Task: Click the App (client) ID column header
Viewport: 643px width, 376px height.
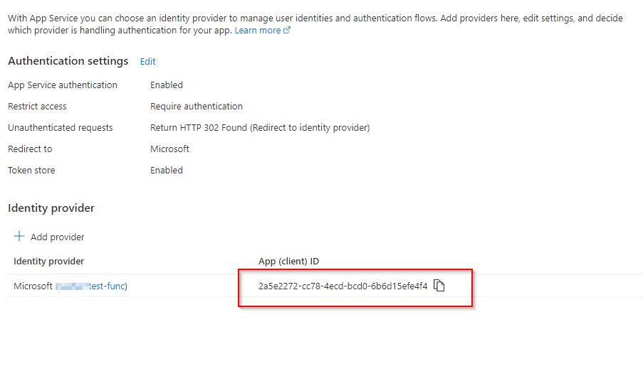Action: click(288, 261)
